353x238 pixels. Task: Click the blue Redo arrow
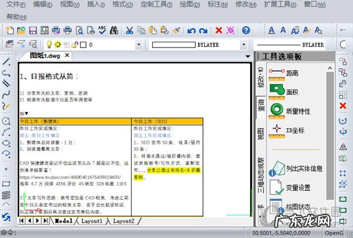203,31
